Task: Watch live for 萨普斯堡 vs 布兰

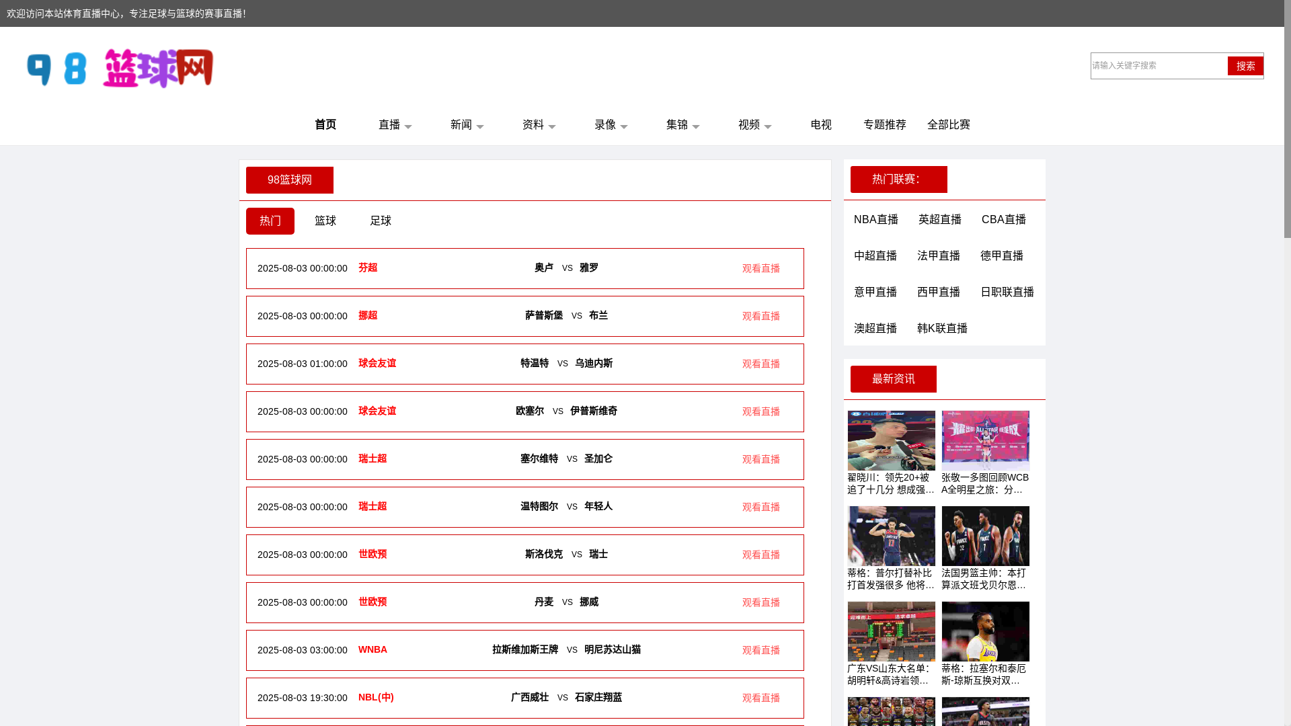Action: pos(761,317)
